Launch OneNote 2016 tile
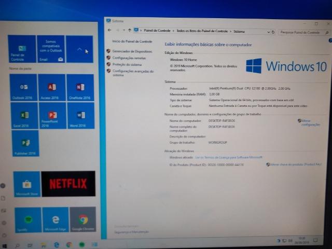This screenshot has width=332, height=249. [x=80, y=88]
